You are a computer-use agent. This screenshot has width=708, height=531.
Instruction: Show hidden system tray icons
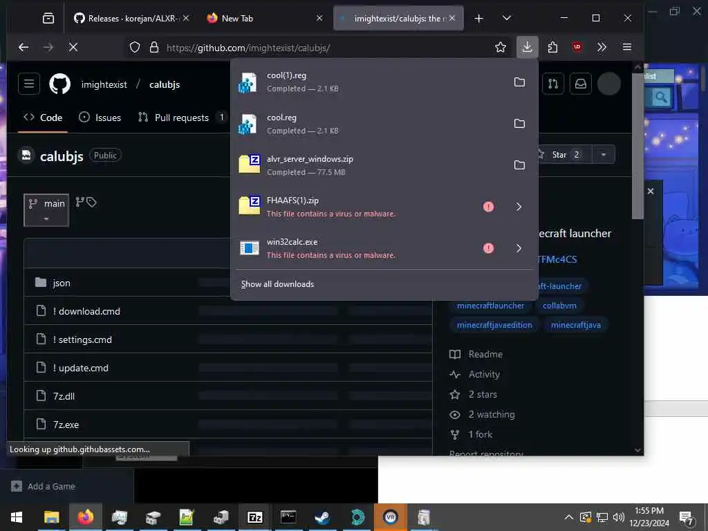[x=569, y=517]
